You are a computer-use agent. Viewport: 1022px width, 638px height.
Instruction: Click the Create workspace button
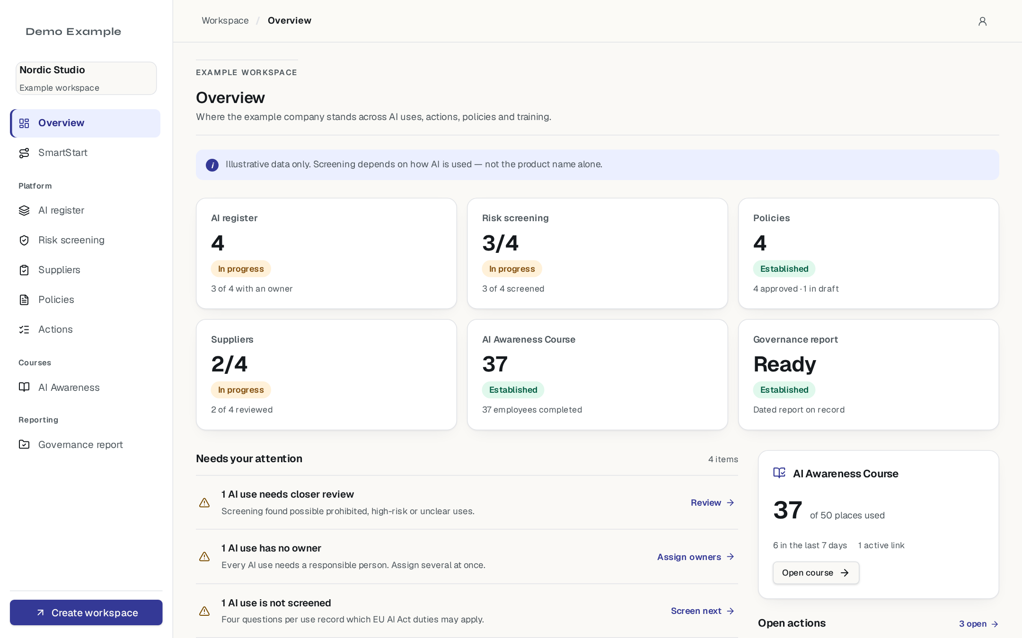86,612
